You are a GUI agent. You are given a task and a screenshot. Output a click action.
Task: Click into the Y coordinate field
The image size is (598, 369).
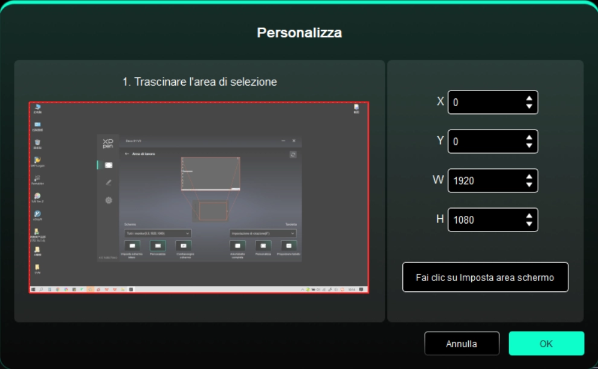click(x=484, y=142)
